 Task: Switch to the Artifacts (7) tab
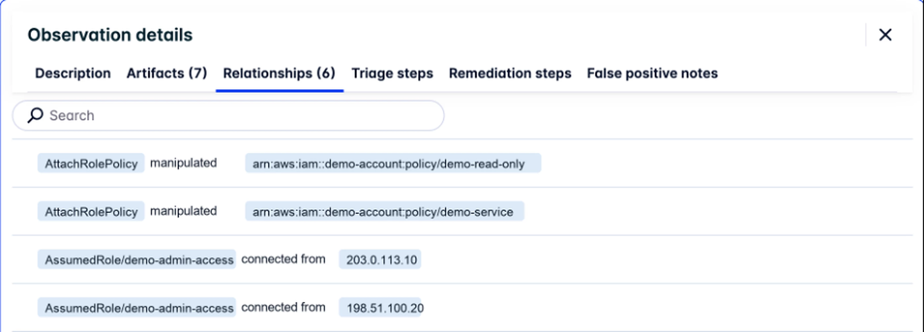tap(167, 73)
